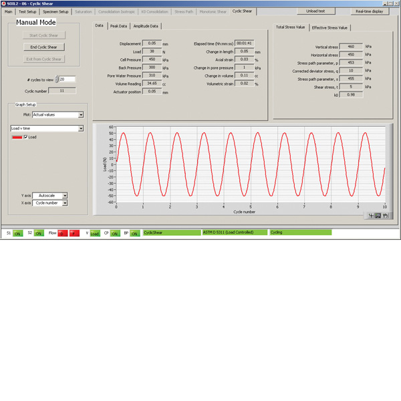Click the CyclicShear status bar entry
The height and width of the screenshot is (401, 401).
[x=172, y=233]
